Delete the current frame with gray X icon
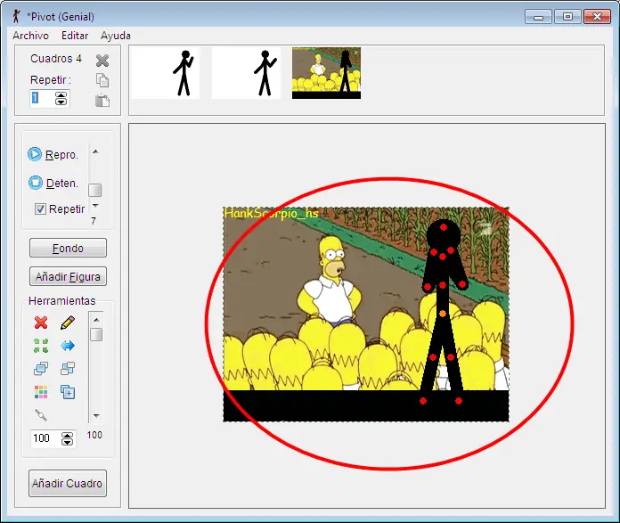620x523 pixels. pyautogui.click(x=102, y=61)
